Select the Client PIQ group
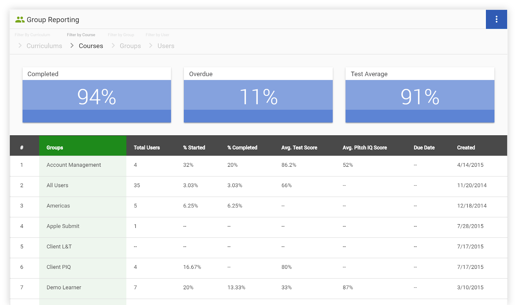Image resolution: width=517 pixels, height=305 pixels. click(x=58, y=267)
